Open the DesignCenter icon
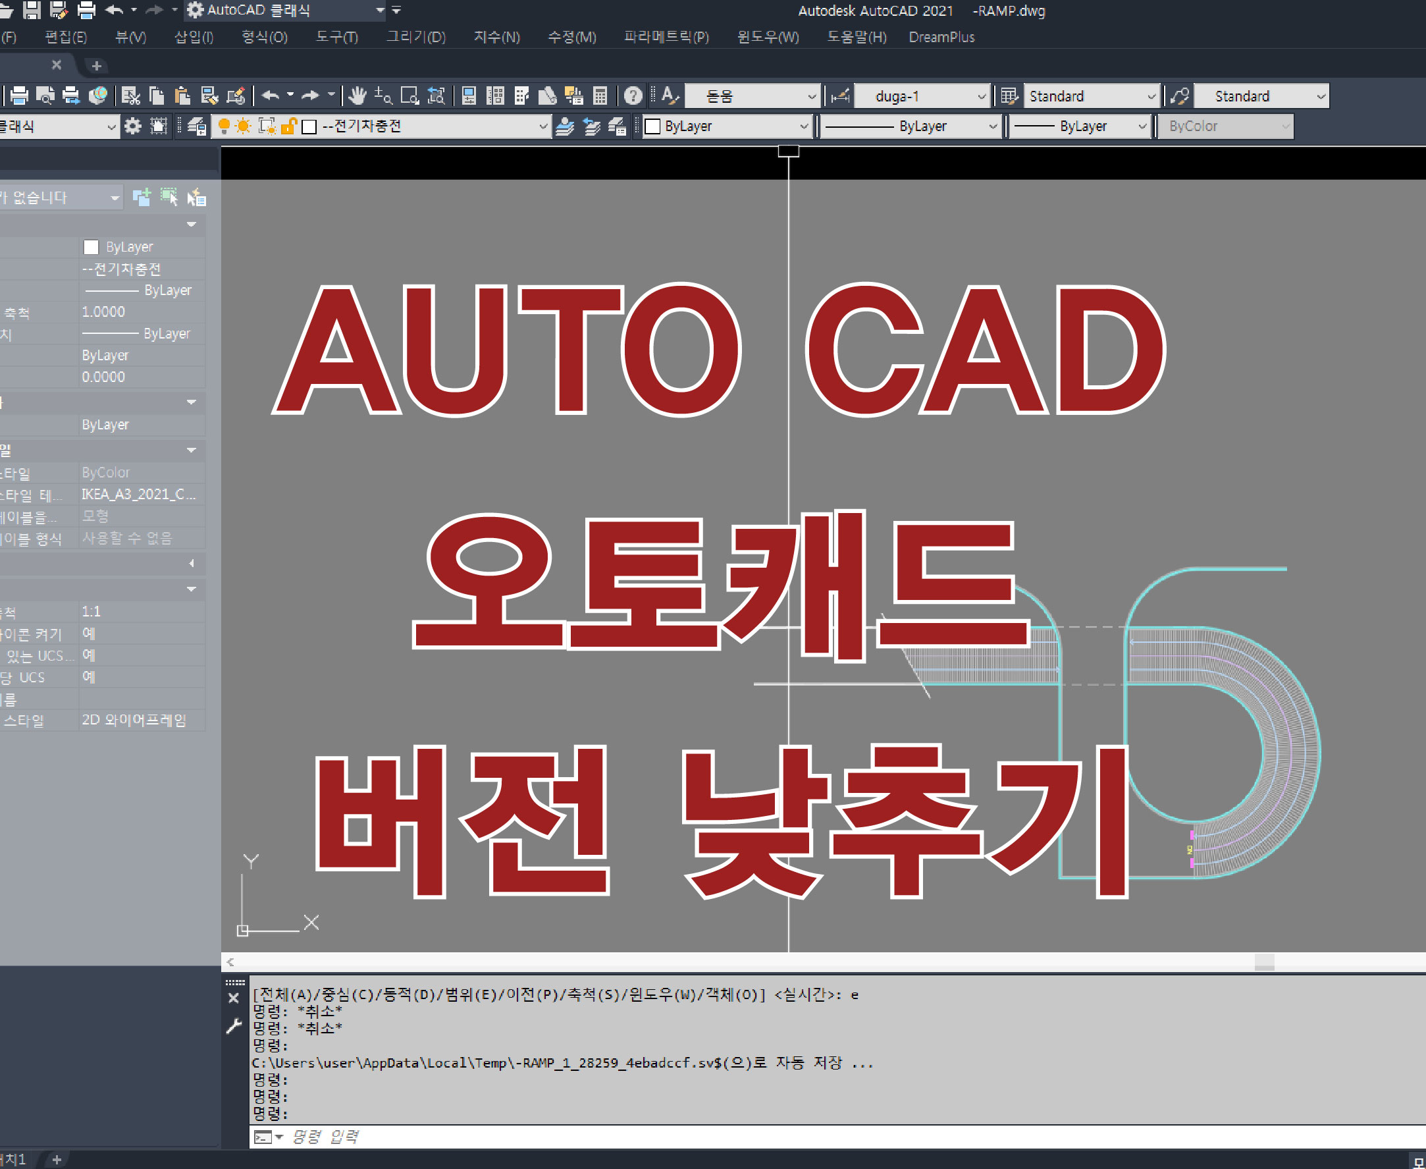Screen dimensions: 1426x1169 click(495, 96)
